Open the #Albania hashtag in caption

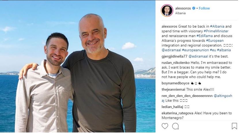coord(217,26)
